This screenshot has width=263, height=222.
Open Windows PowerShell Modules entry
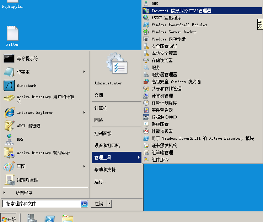tap(202, 25)
